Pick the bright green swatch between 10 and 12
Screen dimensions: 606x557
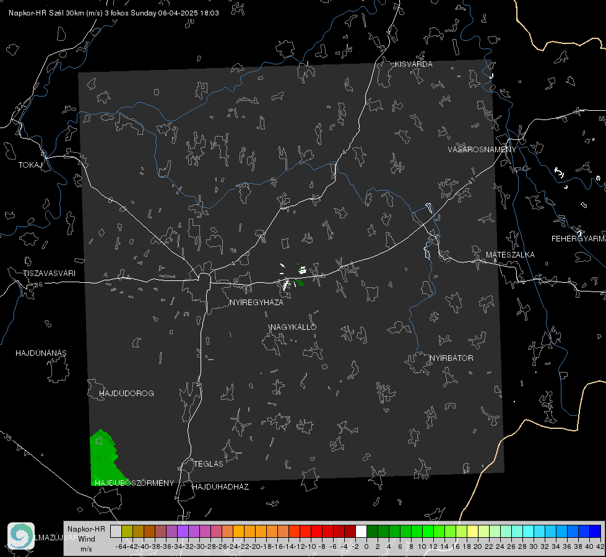pos(428,531)
